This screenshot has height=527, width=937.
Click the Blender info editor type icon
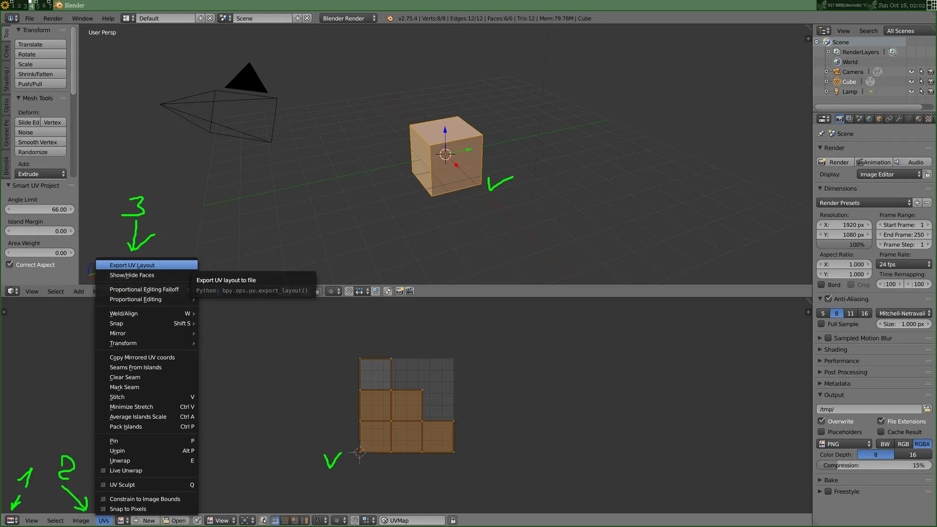click(12, 18)
